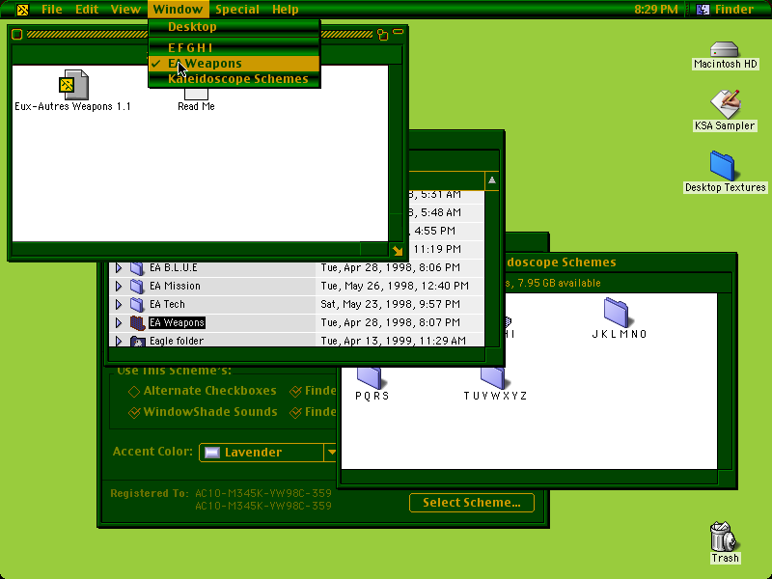Click the sort order triangle in list window
The height and width of the screenshot is (579, 772).
[492, 180]
